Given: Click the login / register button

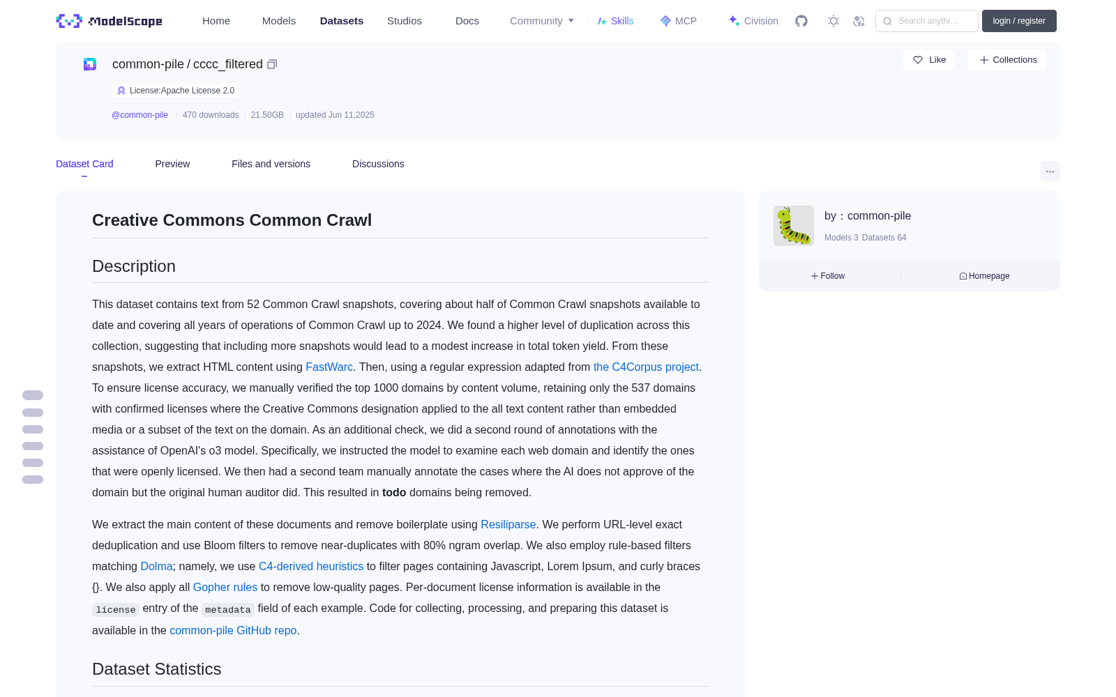Looking at the screenshot, I should pos(1019,21).
